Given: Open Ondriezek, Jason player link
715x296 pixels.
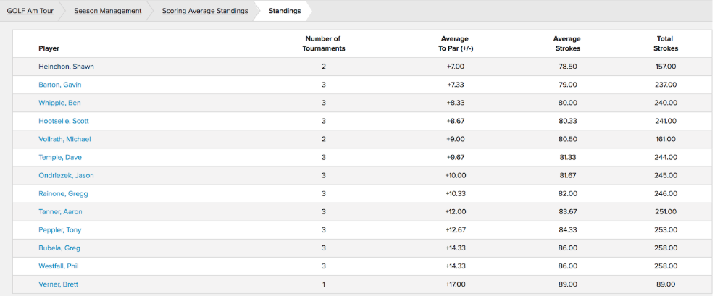Looking at the screenshot, I should point(66,175).
